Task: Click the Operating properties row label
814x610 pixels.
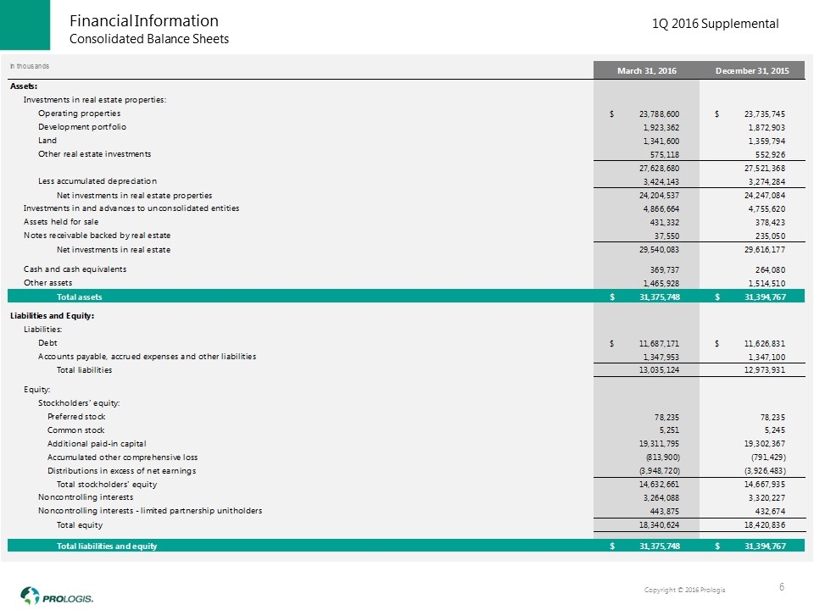Action: pyautogui.click(x=79, y=114)
